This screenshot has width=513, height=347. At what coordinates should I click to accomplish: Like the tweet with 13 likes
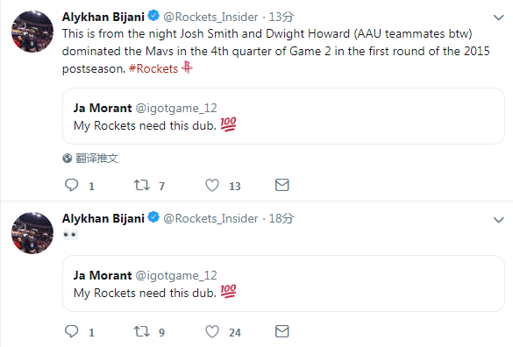[x=212, y=185]
